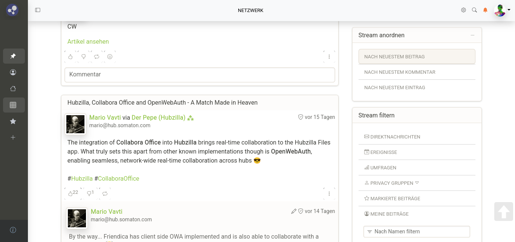
Task: Open the Artikel ansehen link
Action: click(88, 41)
